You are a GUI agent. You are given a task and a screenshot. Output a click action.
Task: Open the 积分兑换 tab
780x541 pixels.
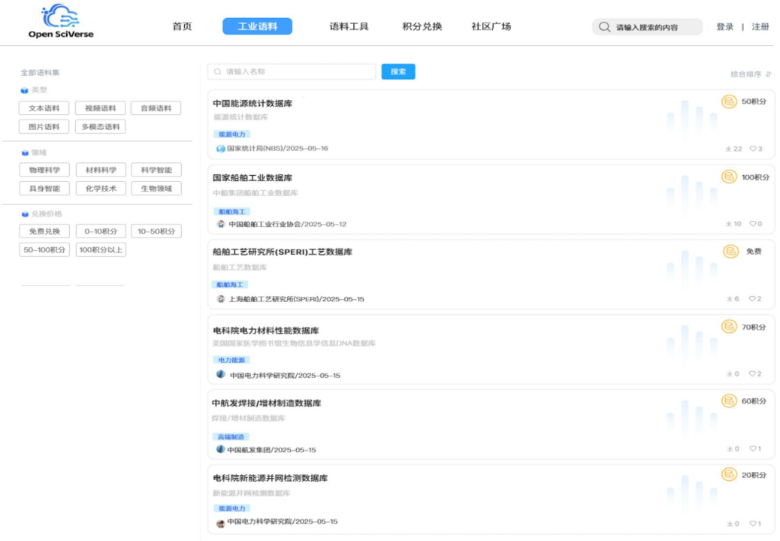(x=422, y=26)
